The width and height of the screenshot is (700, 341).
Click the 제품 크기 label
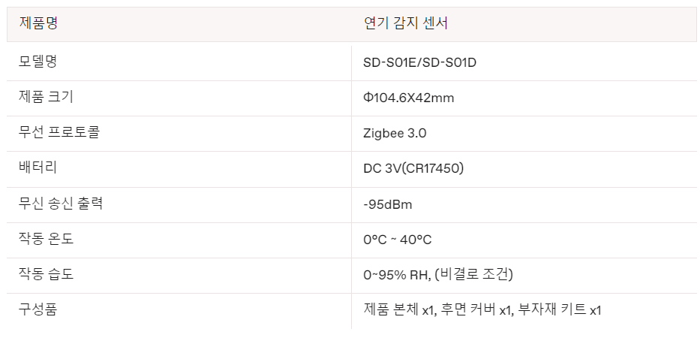(46, 97)
